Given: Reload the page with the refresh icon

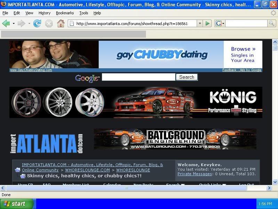Looking at the screenshot, I should [37, 23].
